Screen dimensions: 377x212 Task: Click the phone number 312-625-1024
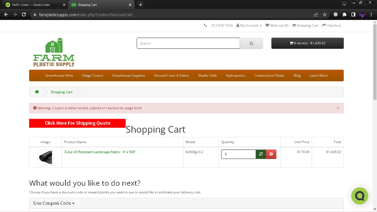[x=222, y=25]
